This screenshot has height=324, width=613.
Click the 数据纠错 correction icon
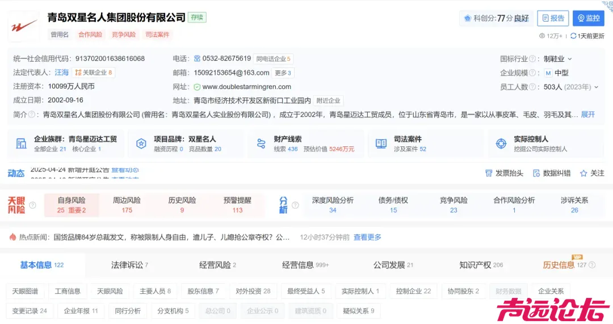pyautogui.click(x=536, y=173)
